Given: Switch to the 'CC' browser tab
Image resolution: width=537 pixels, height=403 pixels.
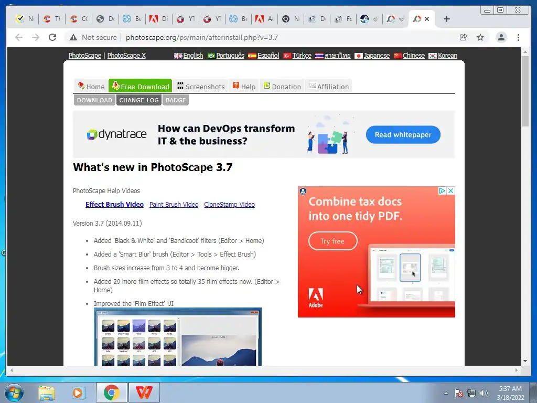Looking at the screenshot, I should point(79,19).
